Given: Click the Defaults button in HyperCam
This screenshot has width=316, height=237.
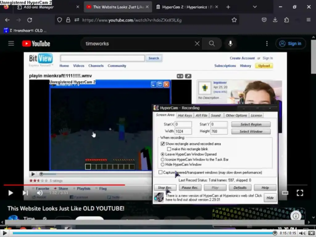Looking at the screenshot, I should tap(240, 188).
